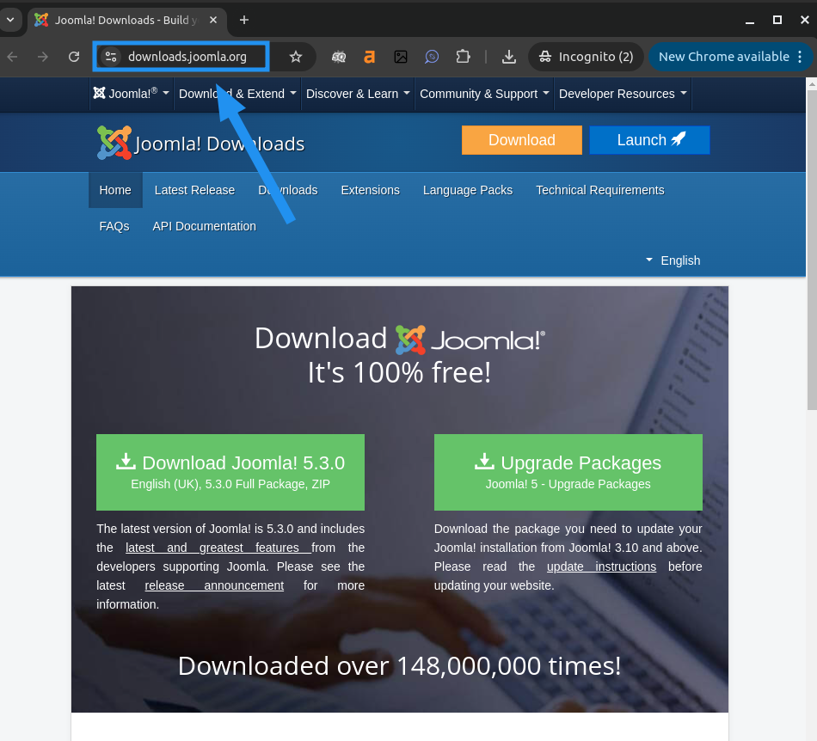Go to the Home nav item
Screen dimensions: 817x741
(x=115, y=190)
